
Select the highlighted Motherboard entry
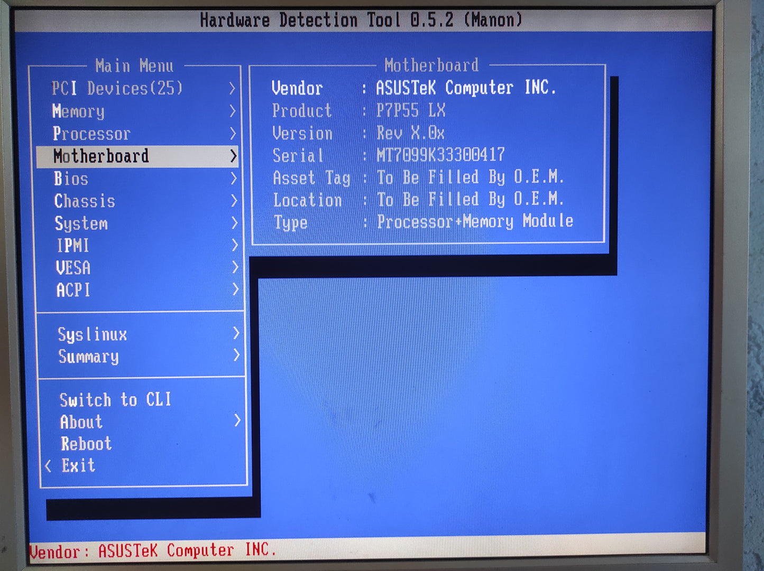[101, 156]
